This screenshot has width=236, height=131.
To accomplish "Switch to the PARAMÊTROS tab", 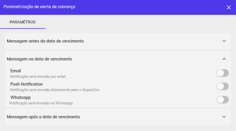I will coord(23,22).
